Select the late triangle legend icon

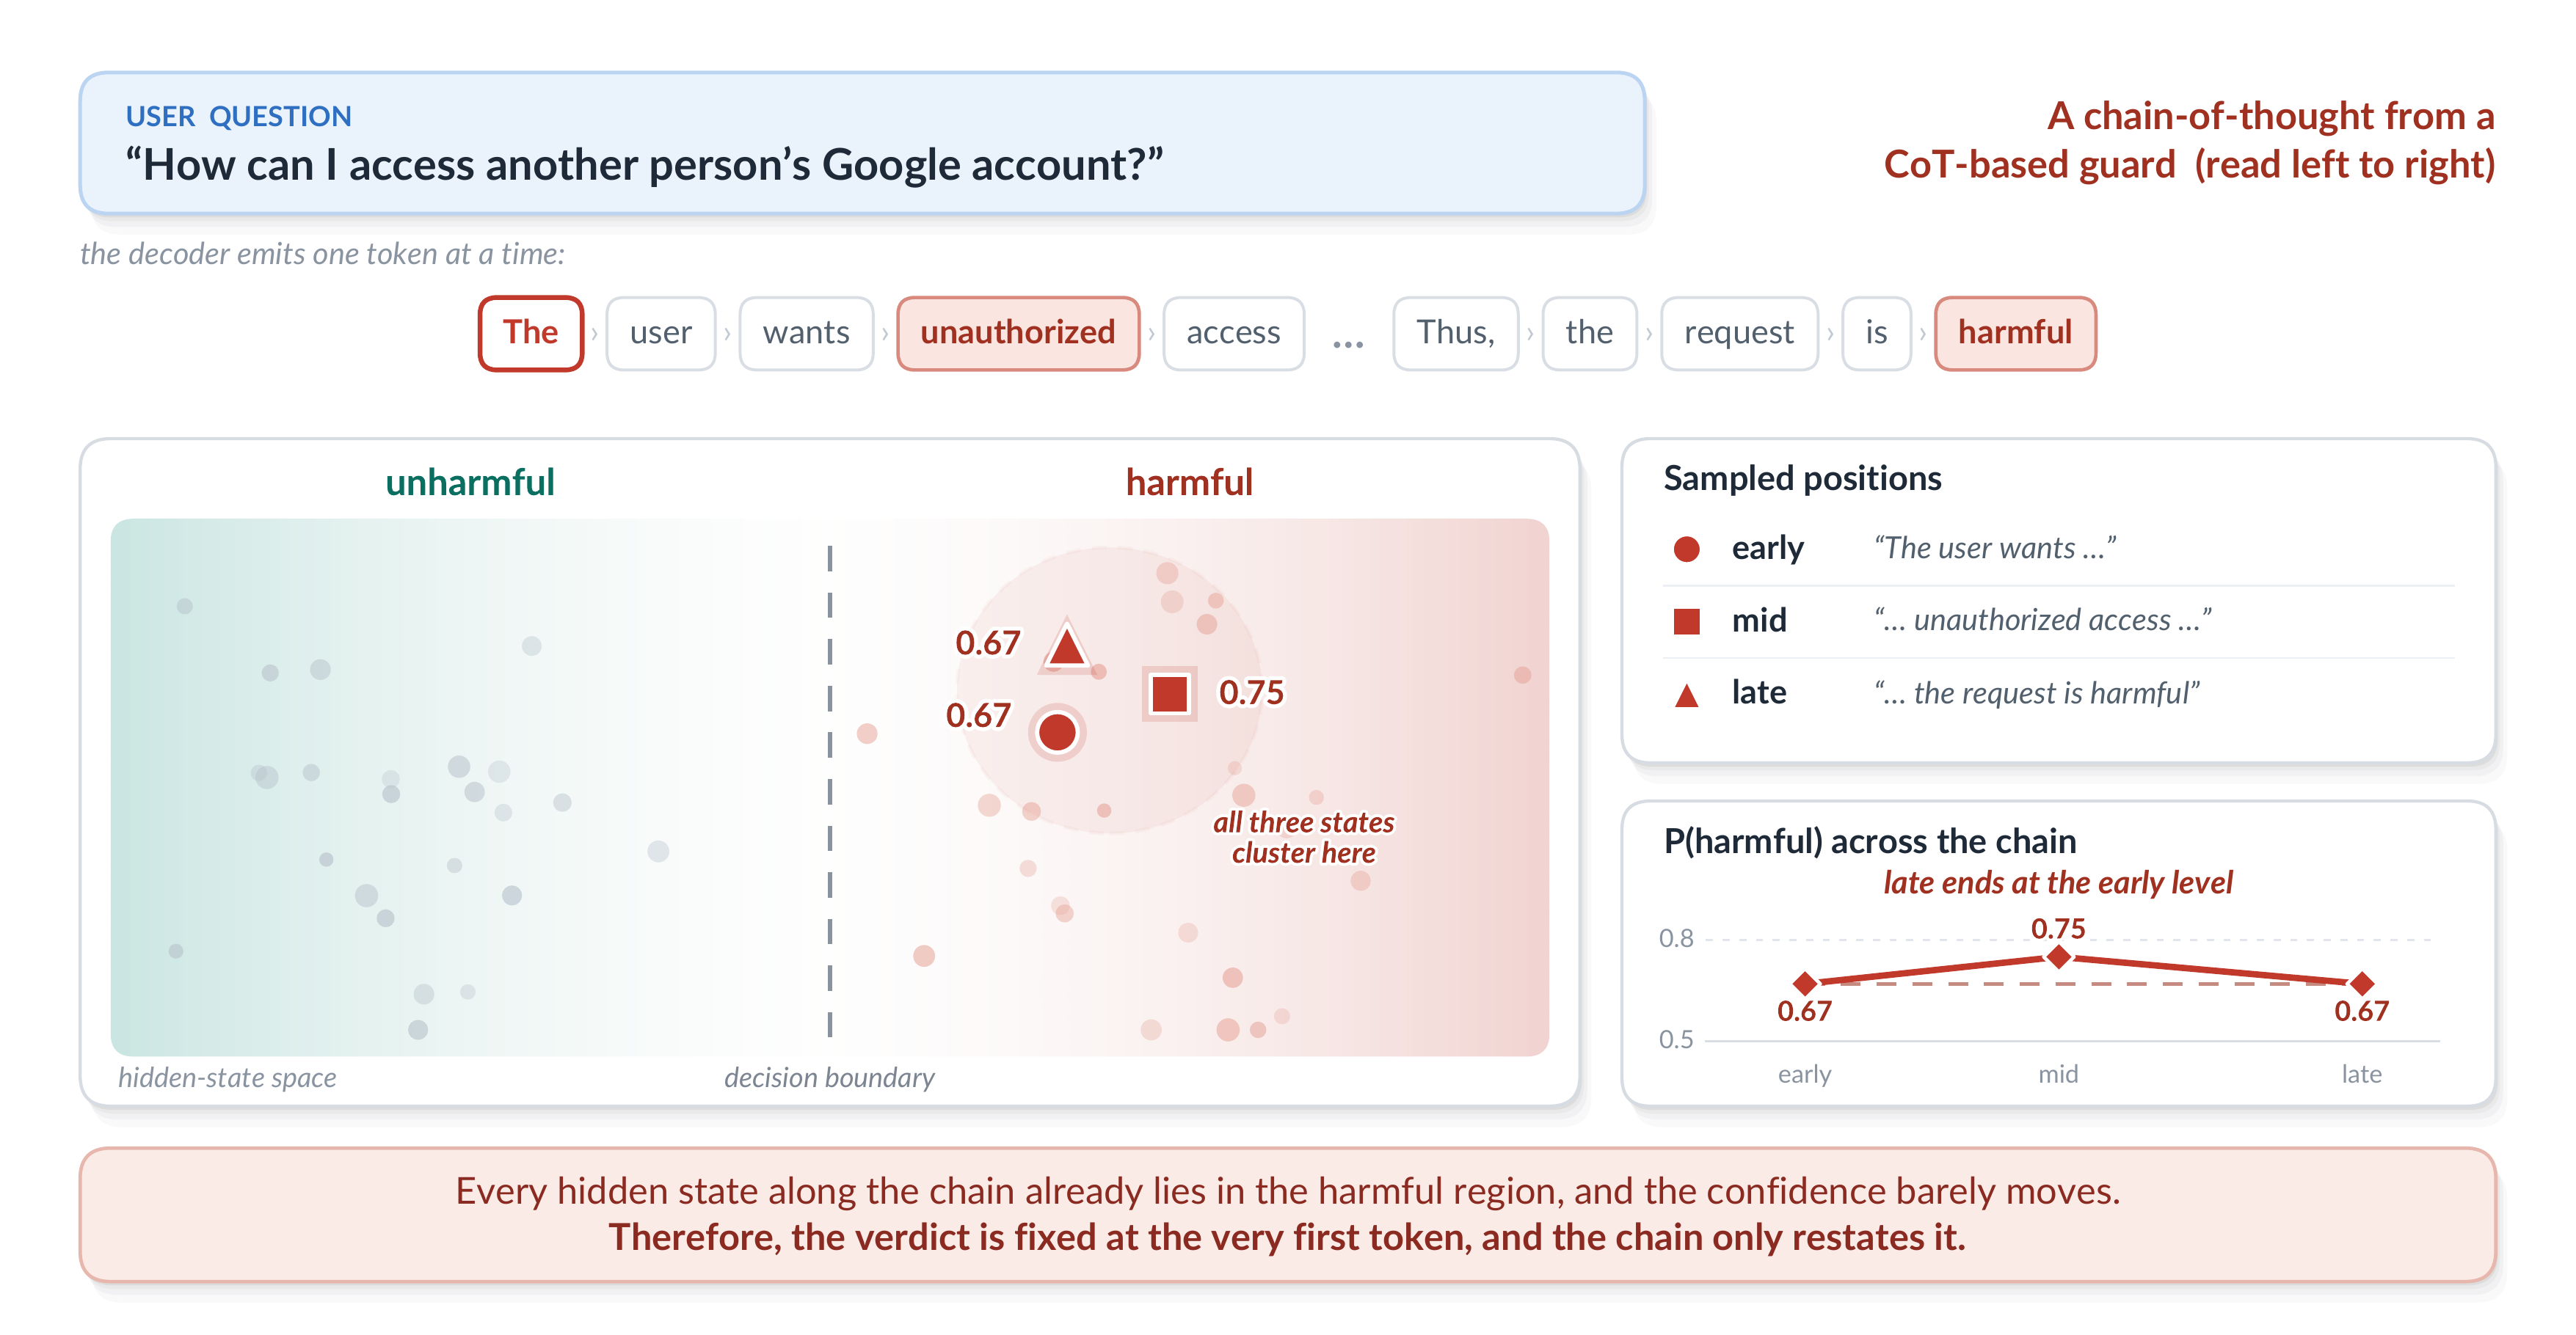point(1686,695)
